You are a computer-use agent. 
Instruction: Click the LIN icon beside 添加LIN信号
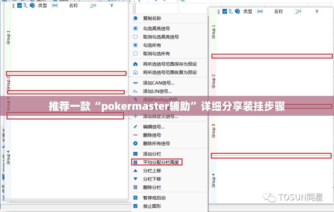click(x=135, y=91)
